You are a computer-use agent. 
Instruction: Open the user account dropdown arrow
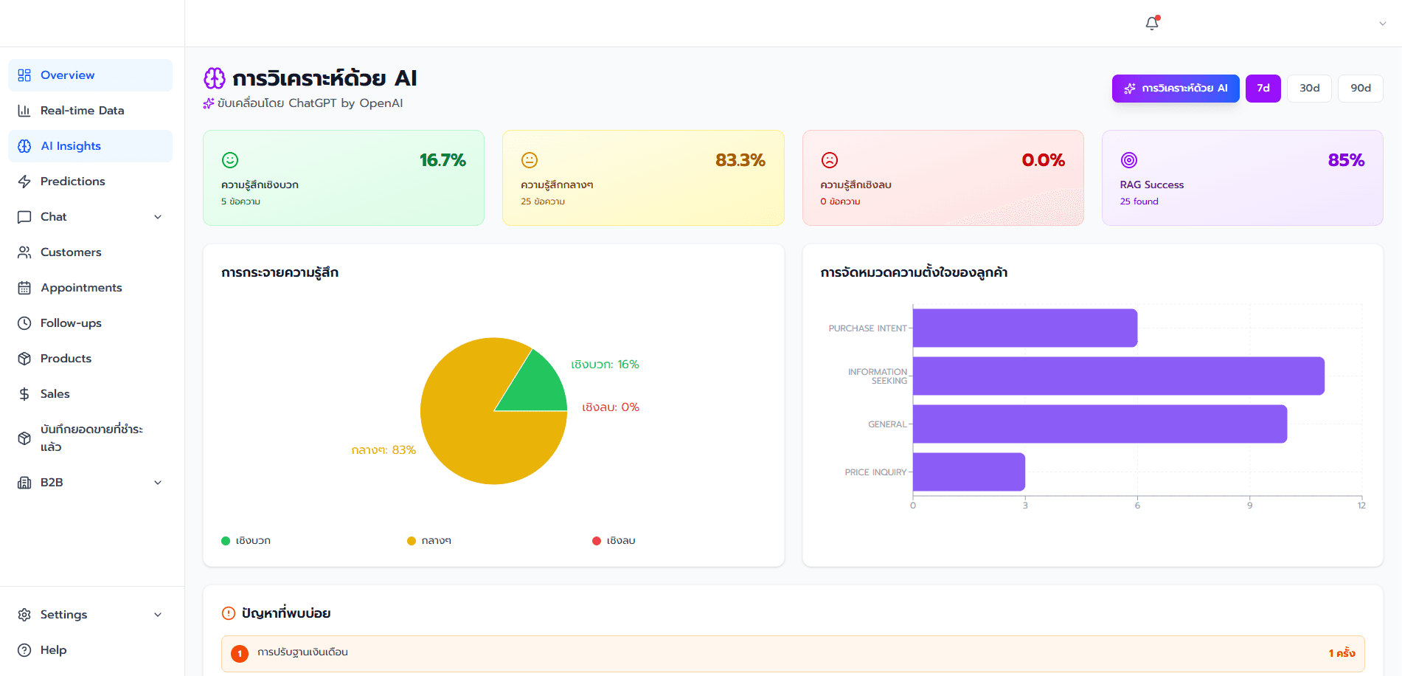(1383, 24)
